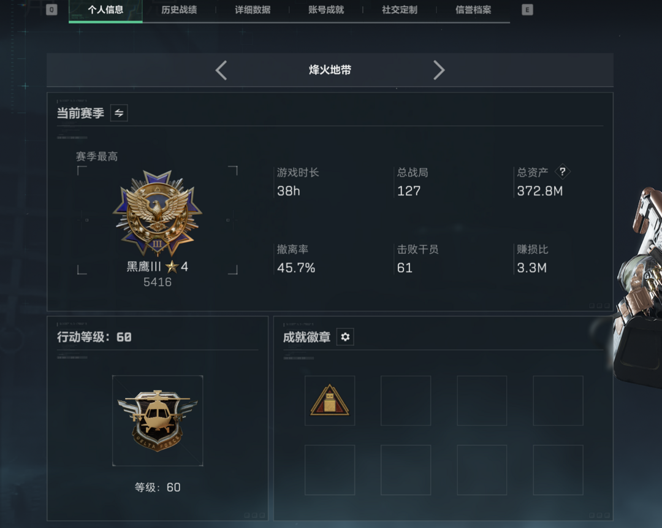
Task: Open the 账号成就 tab
Action: coord(326,10)
